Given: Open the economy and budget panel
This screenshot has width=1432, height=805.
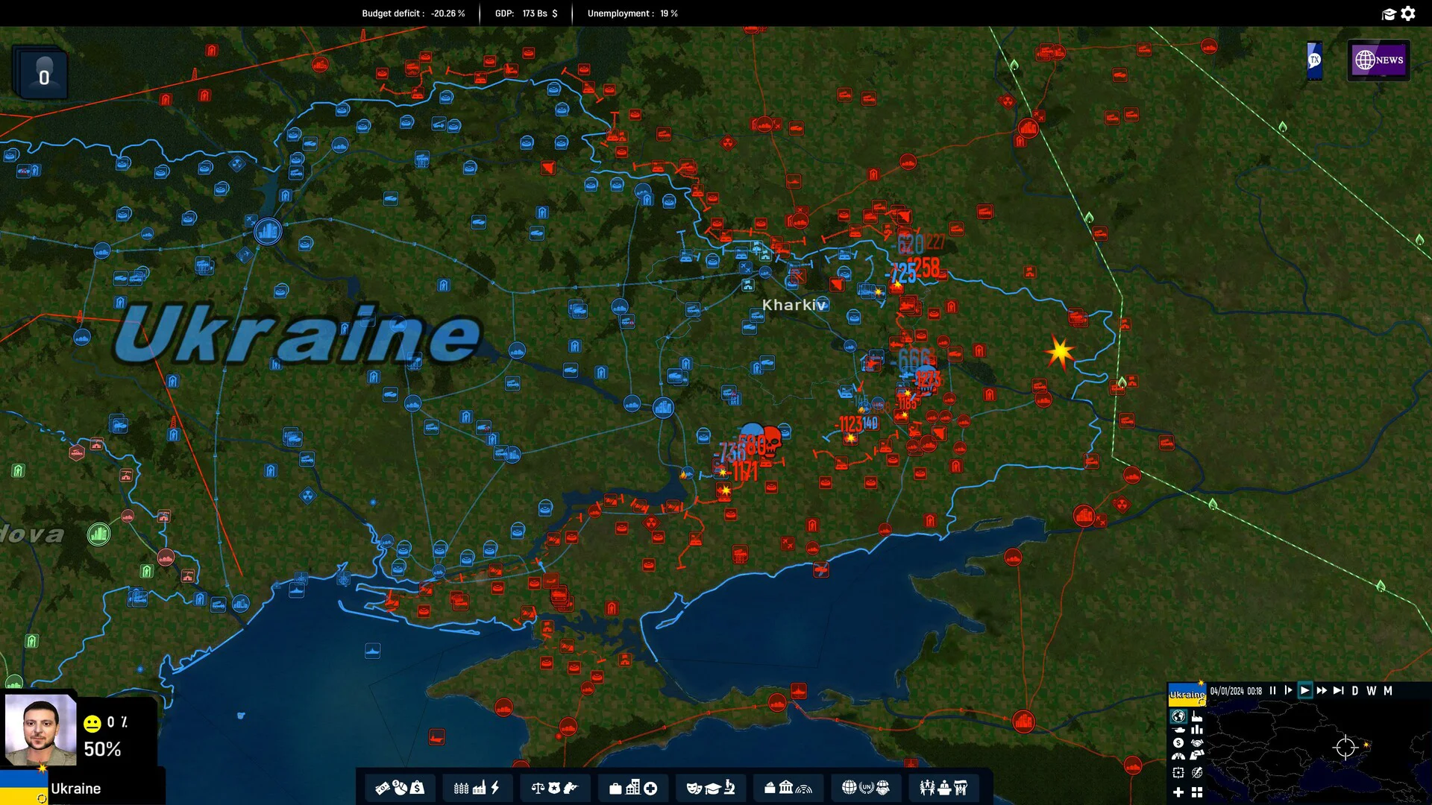Looking at the screenshot, I should point(399,789).
